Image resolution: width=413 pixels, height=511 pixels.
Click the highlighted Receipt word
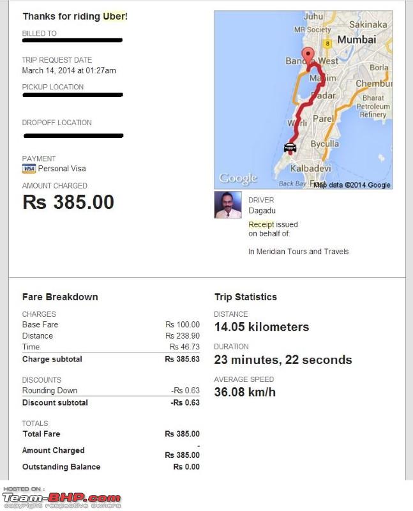[x=261, y=225]
